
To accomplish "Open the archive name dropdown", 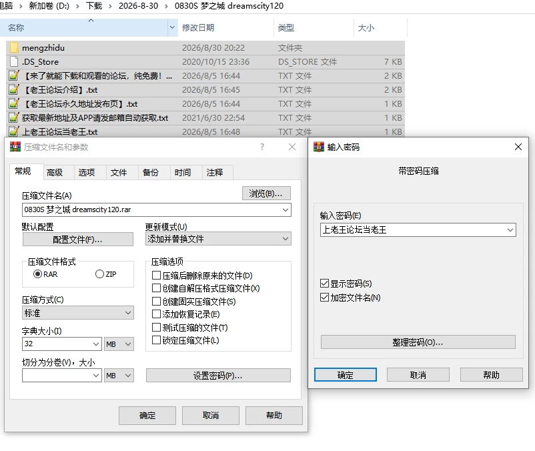I will click(x=286, y=209).
